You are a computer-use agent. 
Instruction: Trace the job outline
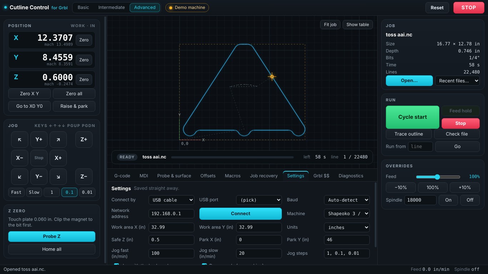[x=409, y=134]
